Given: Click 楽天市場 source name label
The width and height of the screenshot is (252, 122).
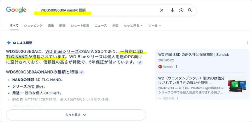Looking at the screenshot, I should pos(168,98).
